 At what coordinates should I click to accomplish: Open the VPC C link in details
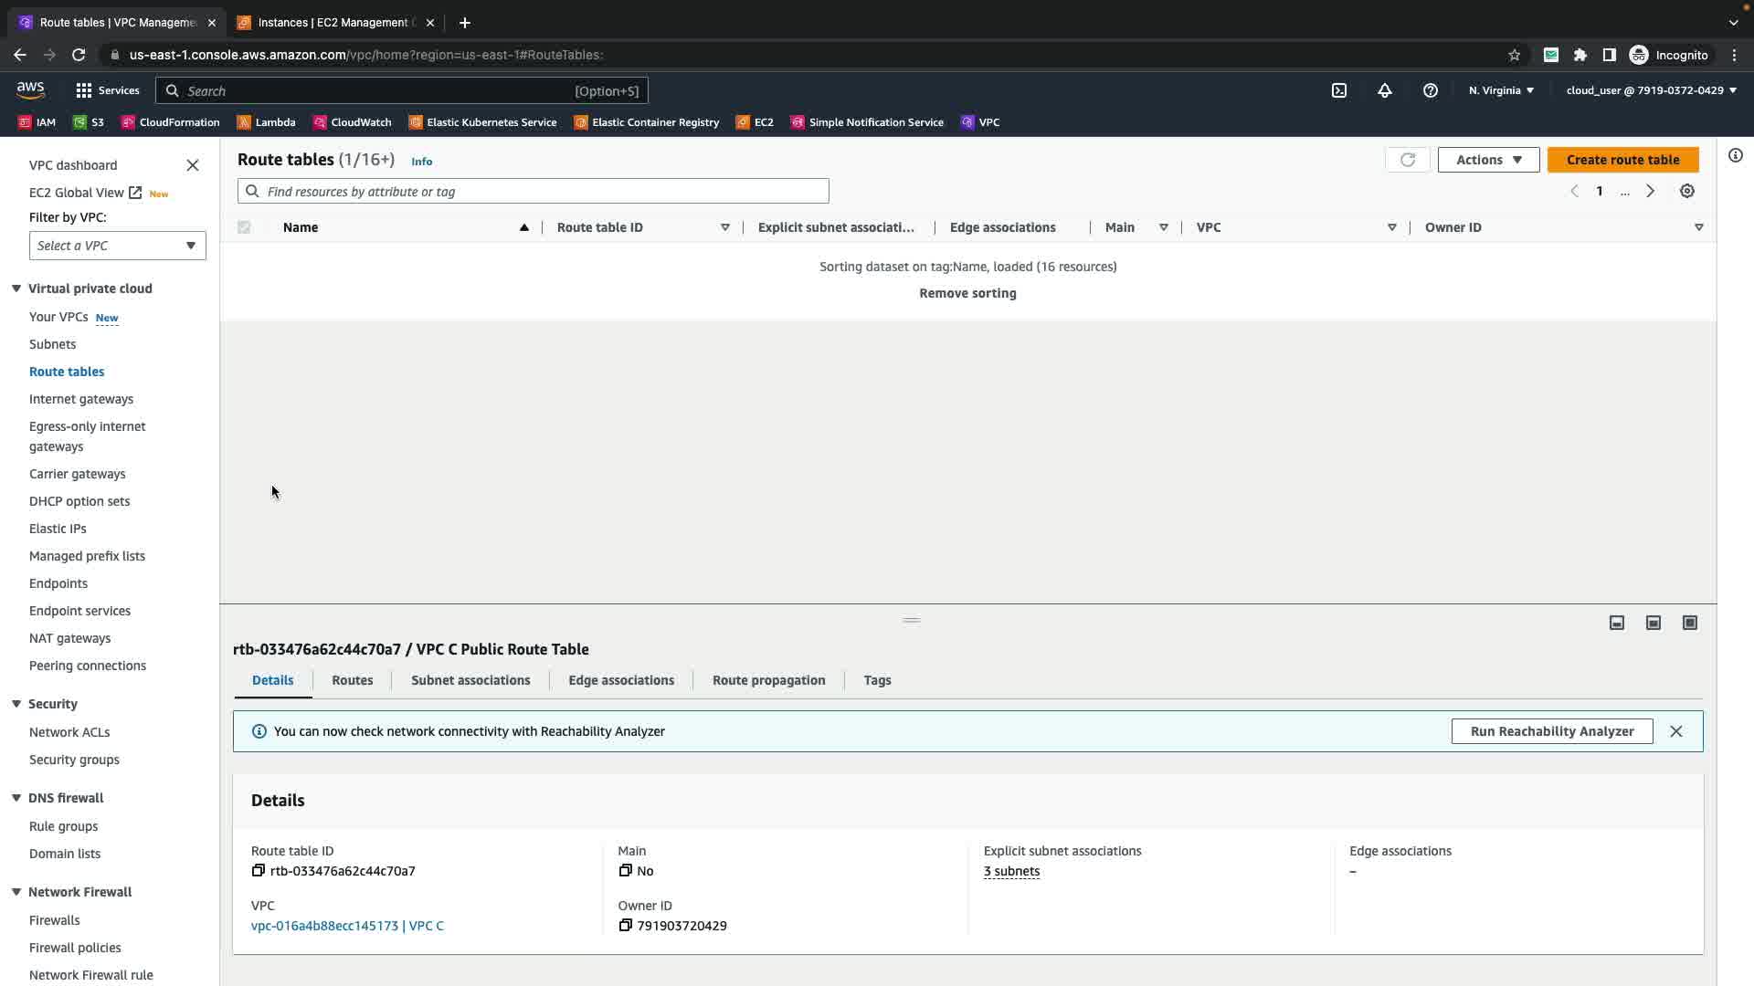(347, 926)
